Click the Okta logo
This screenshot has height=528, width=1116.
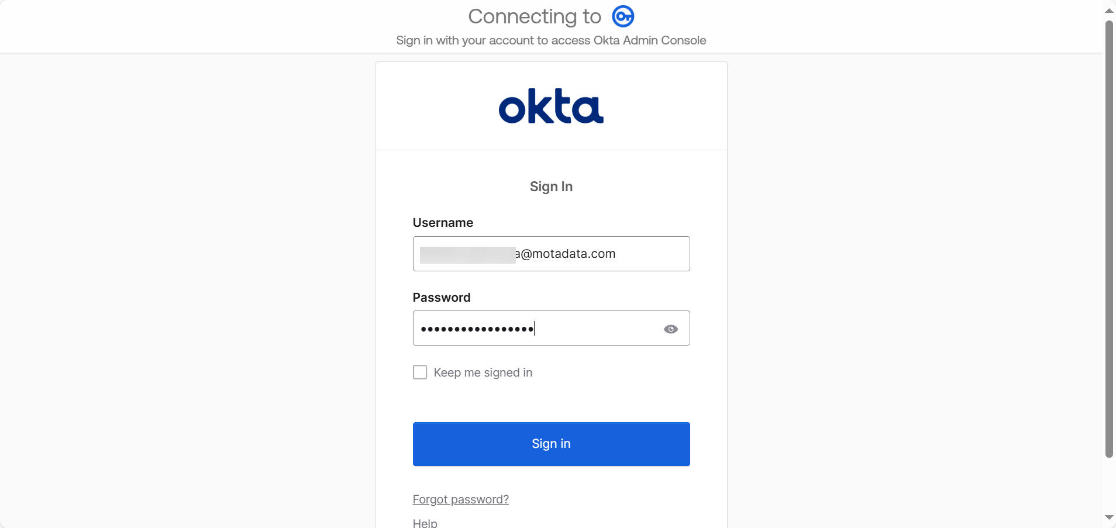[x=551, y=106]
